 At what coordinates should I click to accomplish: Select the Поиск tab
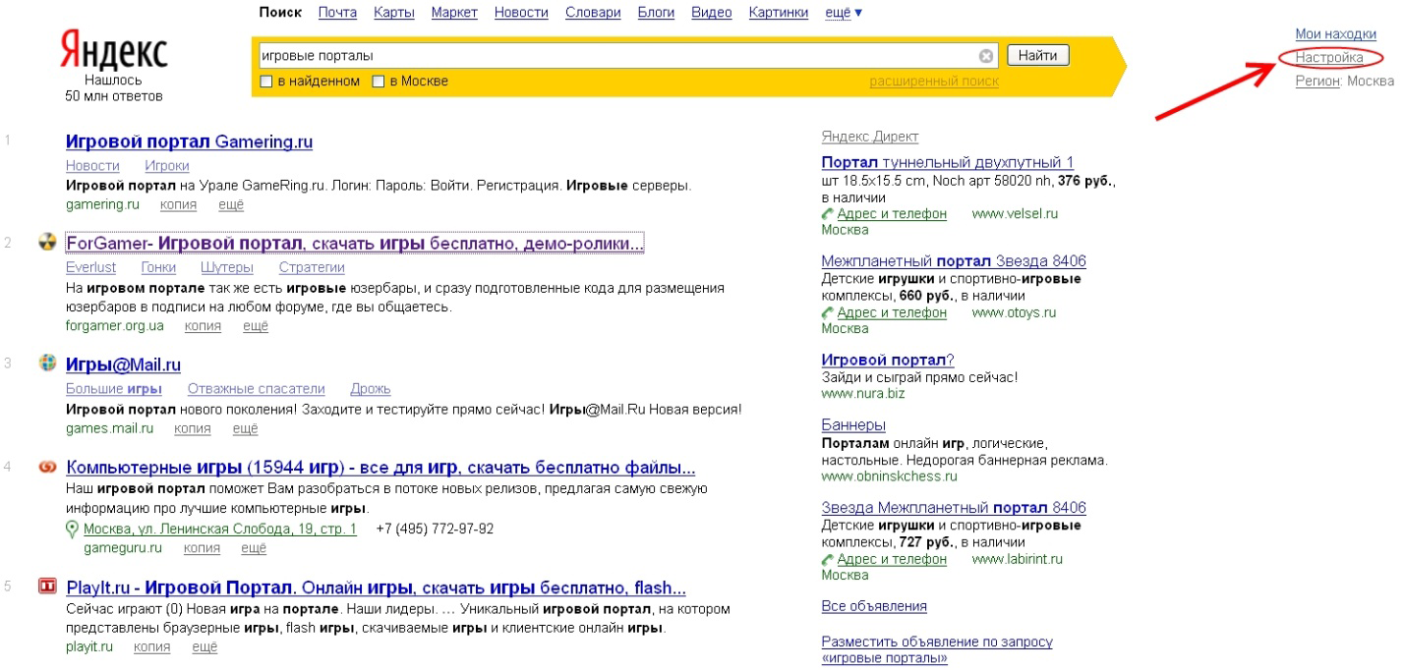280,13
